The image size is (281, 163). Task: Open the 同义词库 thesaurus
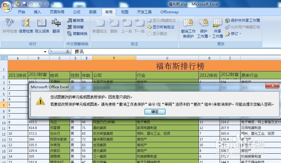(42, 26)
